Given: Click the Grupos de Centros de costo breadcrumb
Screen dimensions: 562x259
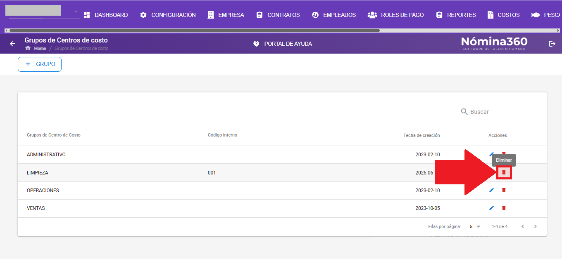Looking at the screenshot, I should pyautogui.click(x=81, y=48).
